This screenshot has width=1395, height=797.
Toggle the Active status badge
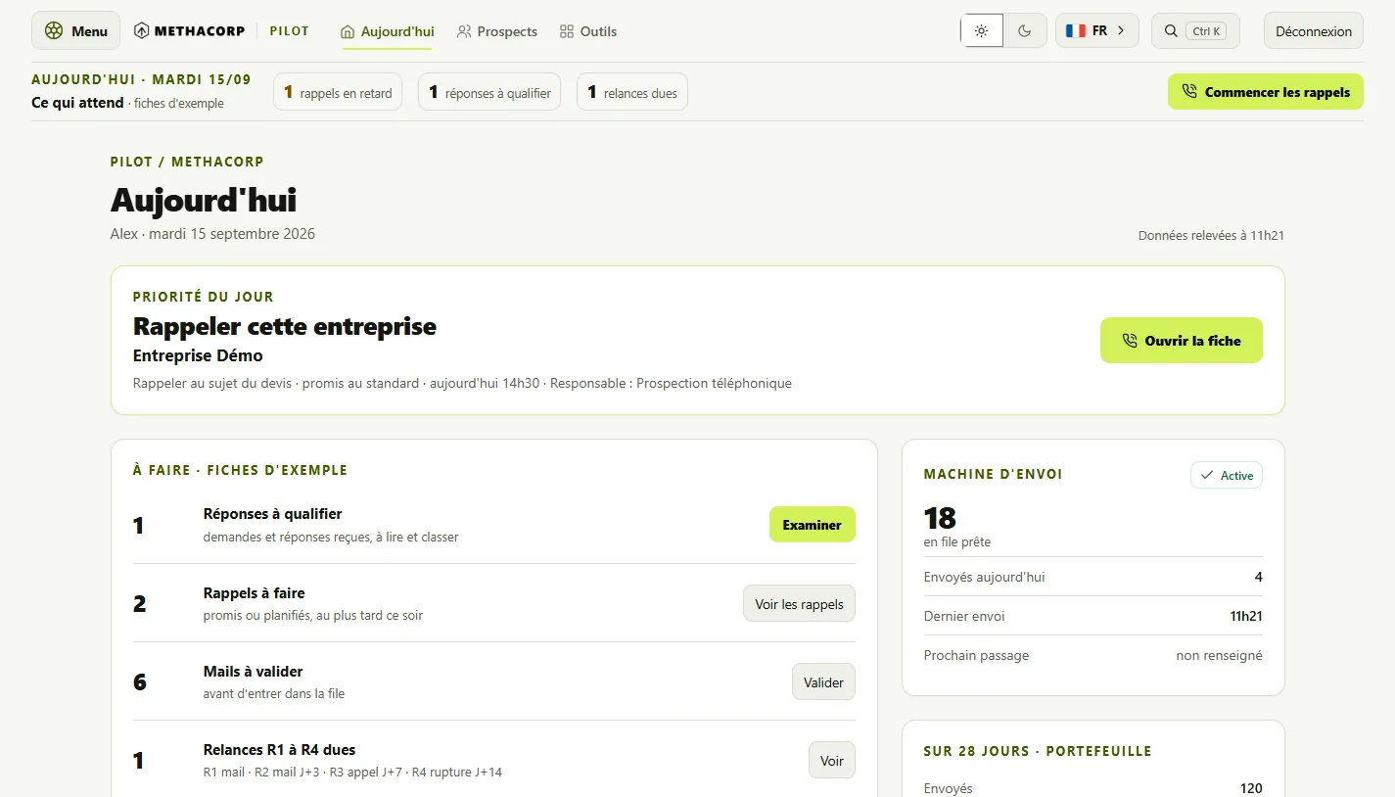pos(1227,475)
